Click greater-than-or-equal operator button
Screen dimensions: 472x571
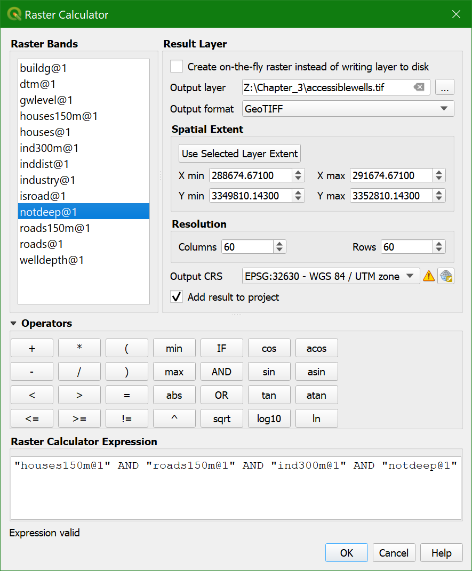coord(79,419)
